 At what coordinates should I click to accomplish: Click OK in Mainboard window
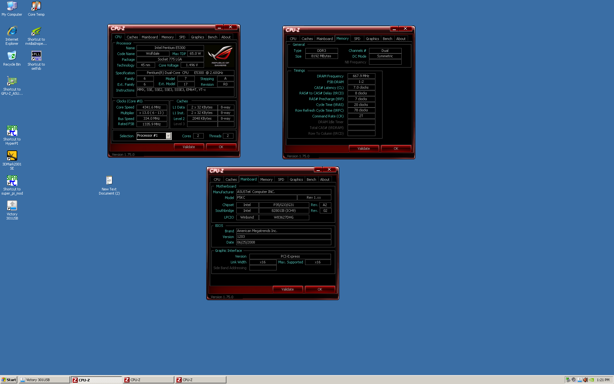pos(320,289)
